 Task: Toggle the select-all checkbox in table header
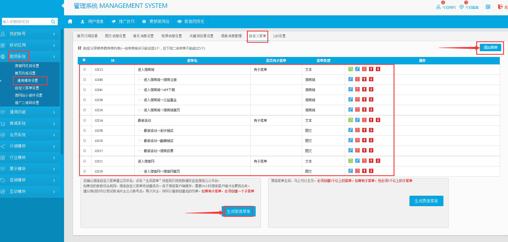coord(84,60)
